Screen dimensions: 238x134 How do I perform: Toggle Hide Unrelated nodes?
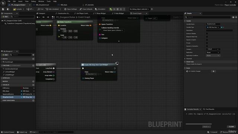(x=52, y=9)
